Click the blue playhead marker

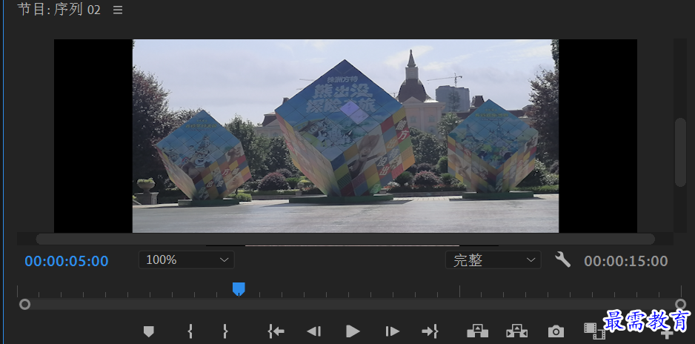[239, 289]
